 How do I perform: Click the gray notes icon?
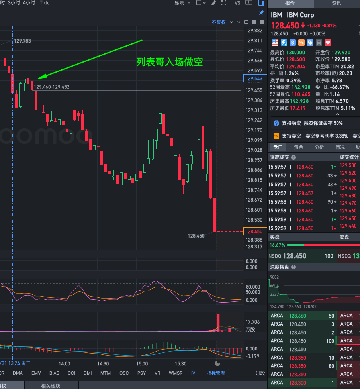pyautogui.click(x=319, y=43)
